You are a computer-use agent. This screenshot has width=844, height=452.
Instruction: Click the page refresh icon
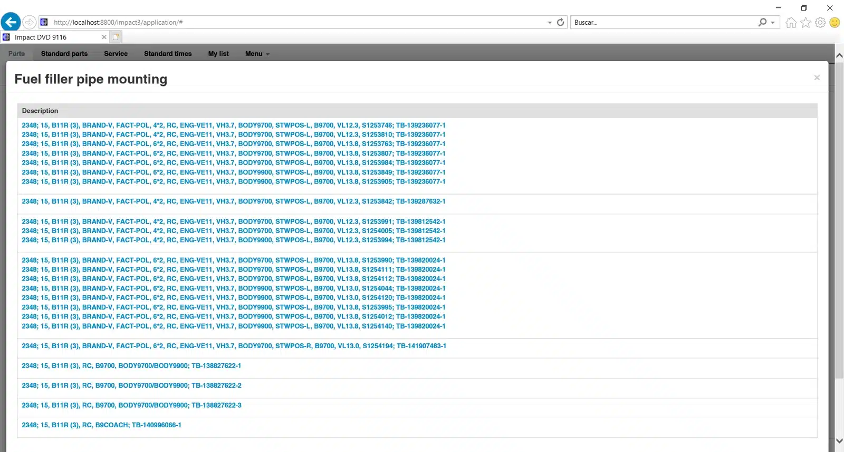tap(560, 22)
